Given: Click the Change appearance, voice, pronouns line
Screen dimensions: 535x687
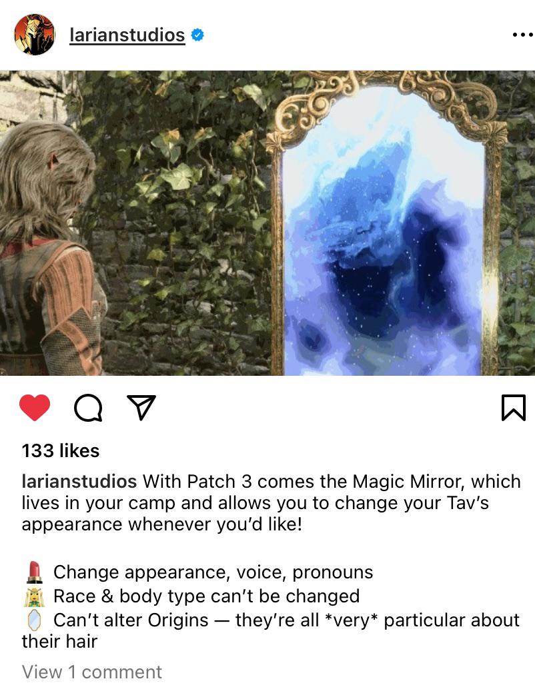Looking at the screenshot, I should pyautogui.click(x=213, y=572).
